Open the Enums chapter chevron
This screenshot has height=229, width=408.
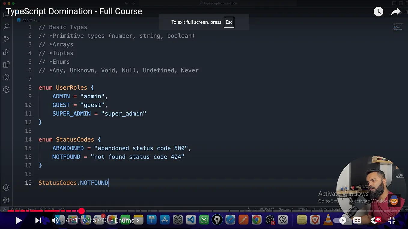pos(138,221)
